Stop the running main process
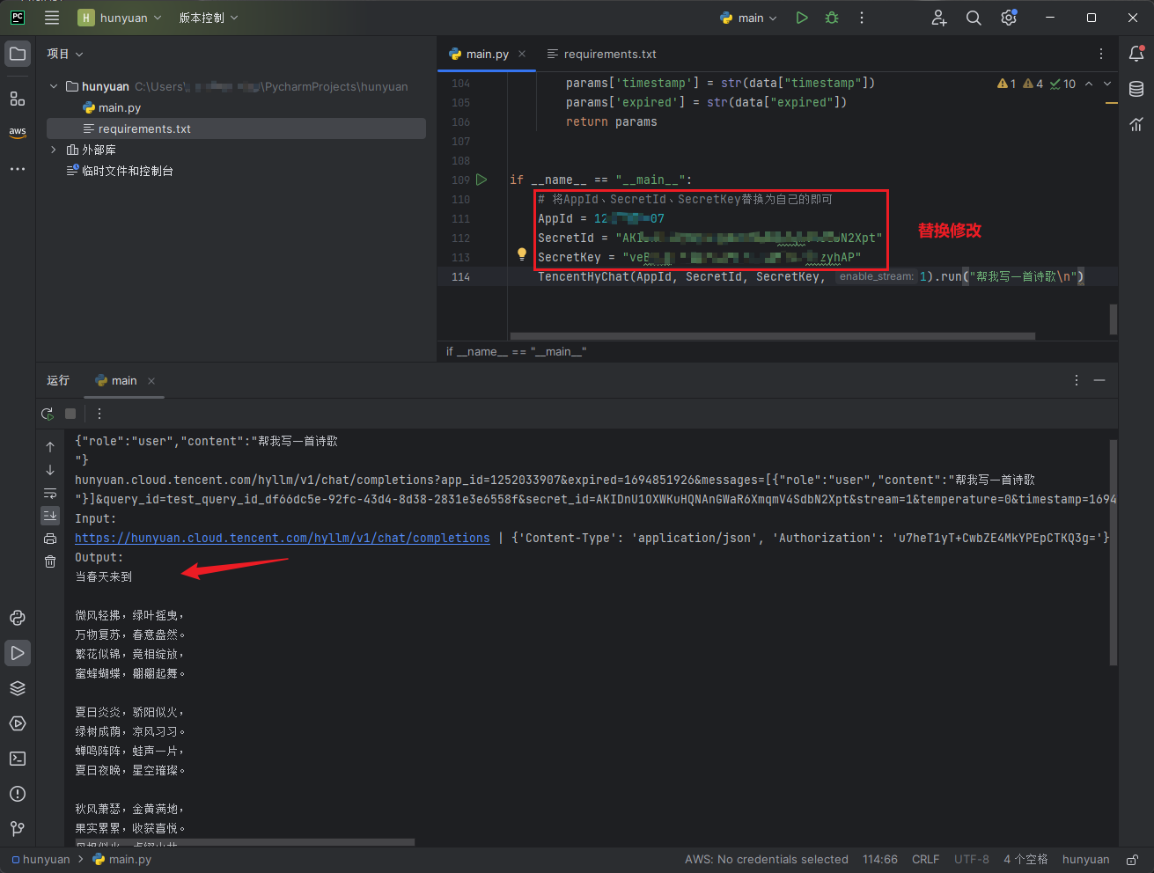 click(70, 414)
